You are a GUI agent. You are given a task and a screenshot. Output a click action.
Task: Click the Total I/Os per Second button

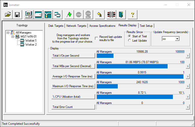pyautogui.click(x=73, y=56)
